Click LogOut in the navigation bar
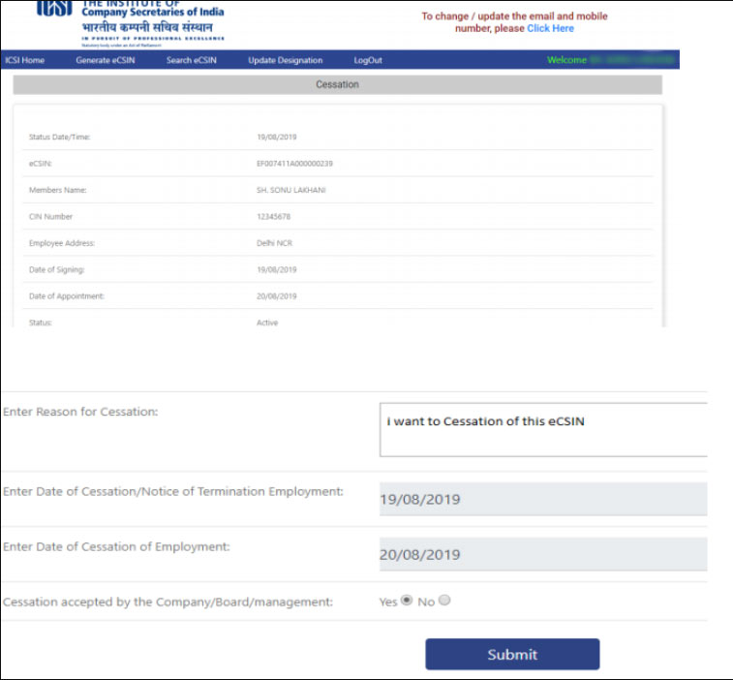The image size is (733, 680). pyautogui.click(x=368, y=60)
